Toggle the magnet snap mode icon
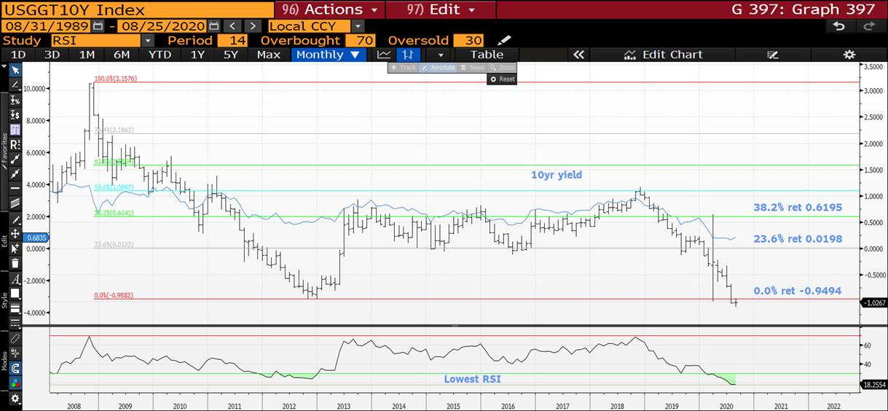Viewport: 888px width, 411px height. [15, 368]
